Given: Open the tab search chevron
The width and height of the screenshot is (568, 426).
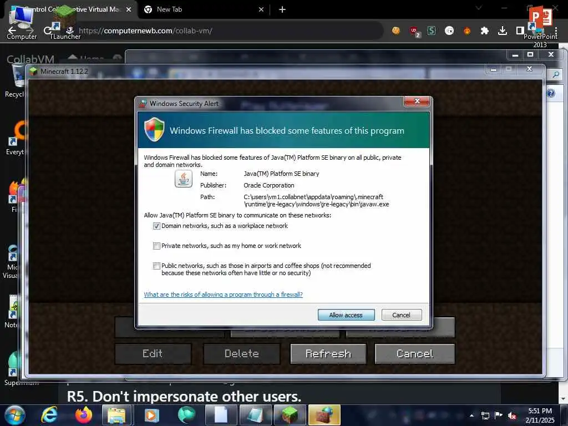Looking at the screenshot, I should 479,8.
